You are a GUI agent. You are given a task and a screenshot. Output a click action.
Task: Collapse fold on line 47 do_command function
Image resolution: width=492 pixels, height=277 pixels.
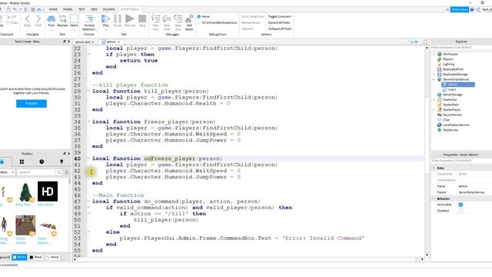tap(88, 202)
